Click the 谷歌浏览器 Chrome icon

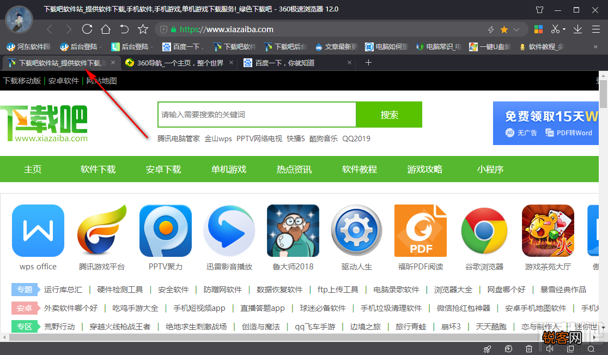[484, 231]
